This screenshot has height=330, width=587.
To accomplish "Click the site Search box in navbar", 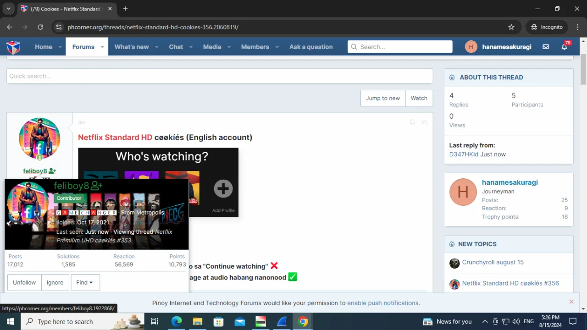I will [400, 47].
